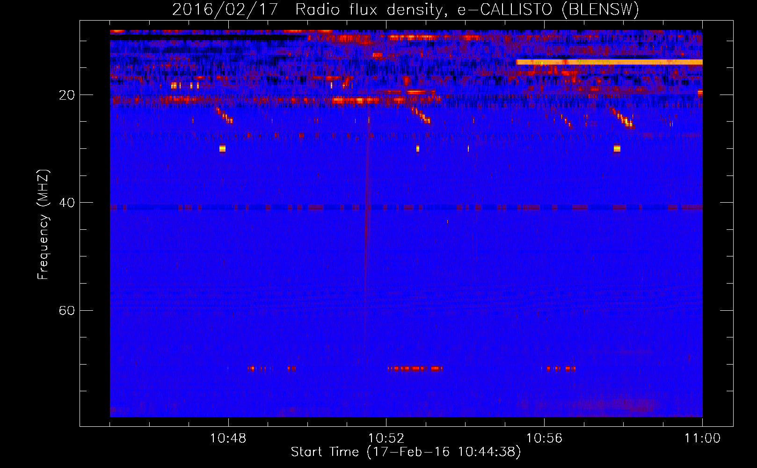Viewport: 757px width, 468px height.
Task: Click the 10:48 time tick label
Action: point(228,439)
